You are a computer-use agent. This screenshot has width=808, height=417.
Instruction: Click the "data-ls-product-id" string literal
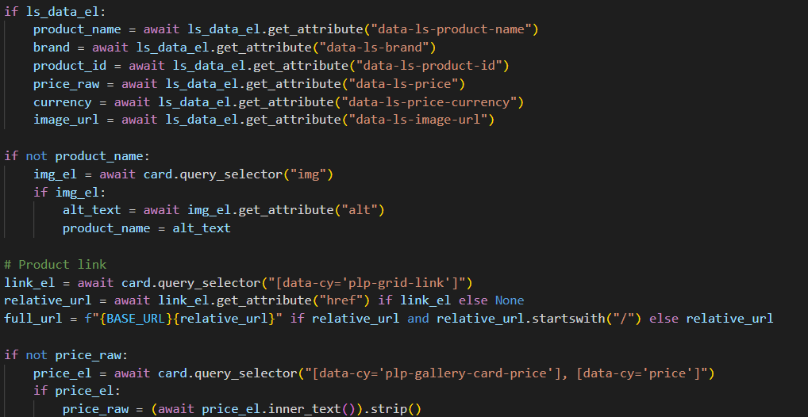429,65
